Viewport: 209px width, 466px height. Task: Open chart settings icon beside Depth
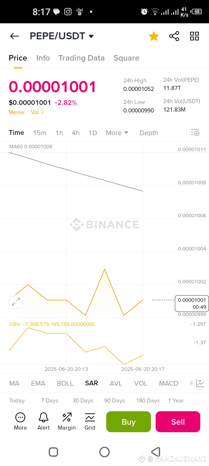click(195, 133)
